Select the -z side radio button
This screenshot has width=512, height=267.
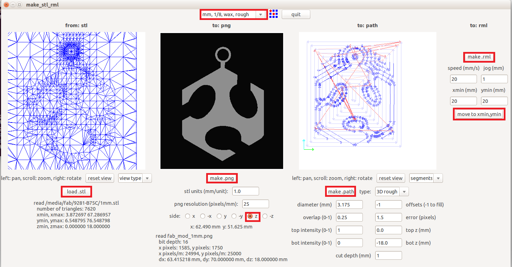click(265, 216)
